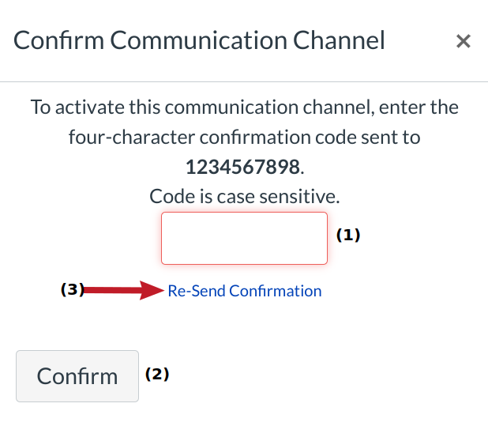488x441 pixels.
Task: Focus the red-outlined code input box
Action: pyautogui.click(x=244, y=238)
